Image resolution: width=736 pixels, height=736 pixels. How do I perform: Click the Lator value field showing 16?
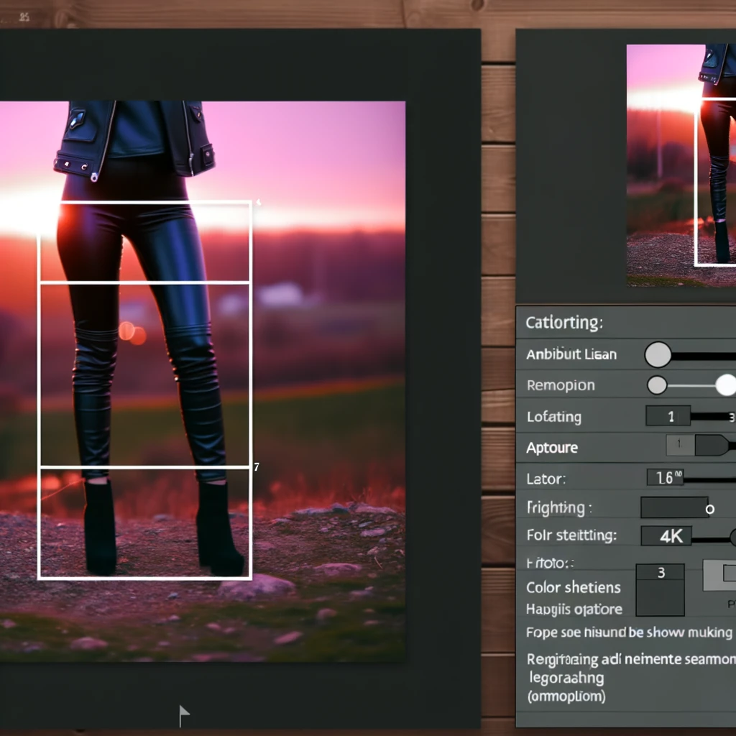pos(665,478)
